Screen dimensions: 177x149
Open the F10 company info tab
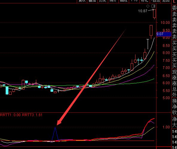pos(134,1)
